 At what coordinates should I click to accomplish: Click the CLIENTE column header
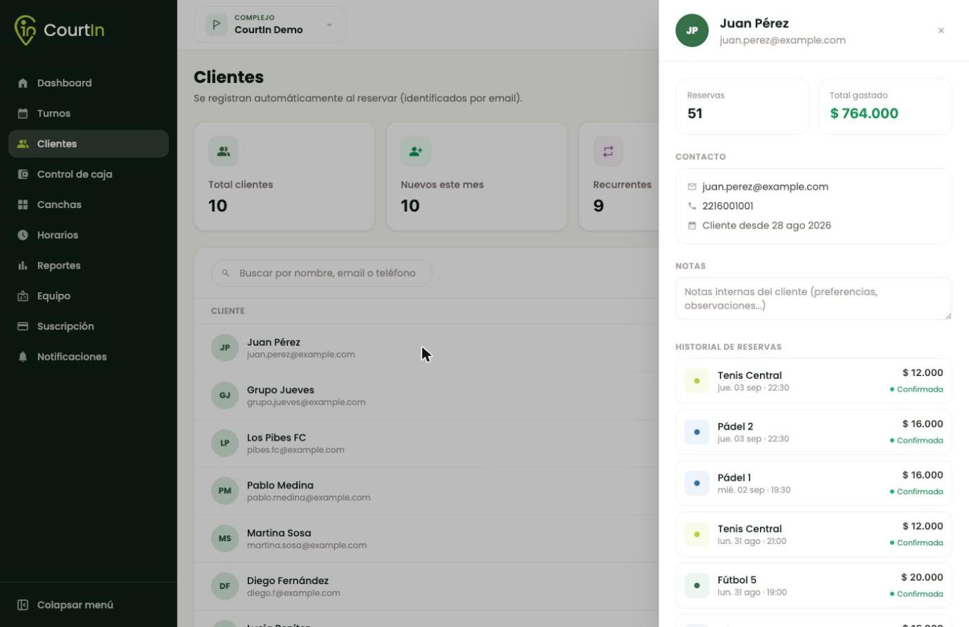pos(228,311)
